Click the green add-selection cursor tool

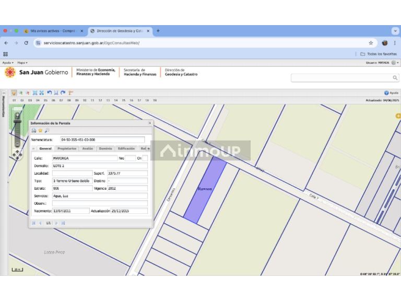pyautogui.click(x=21, y=93)
